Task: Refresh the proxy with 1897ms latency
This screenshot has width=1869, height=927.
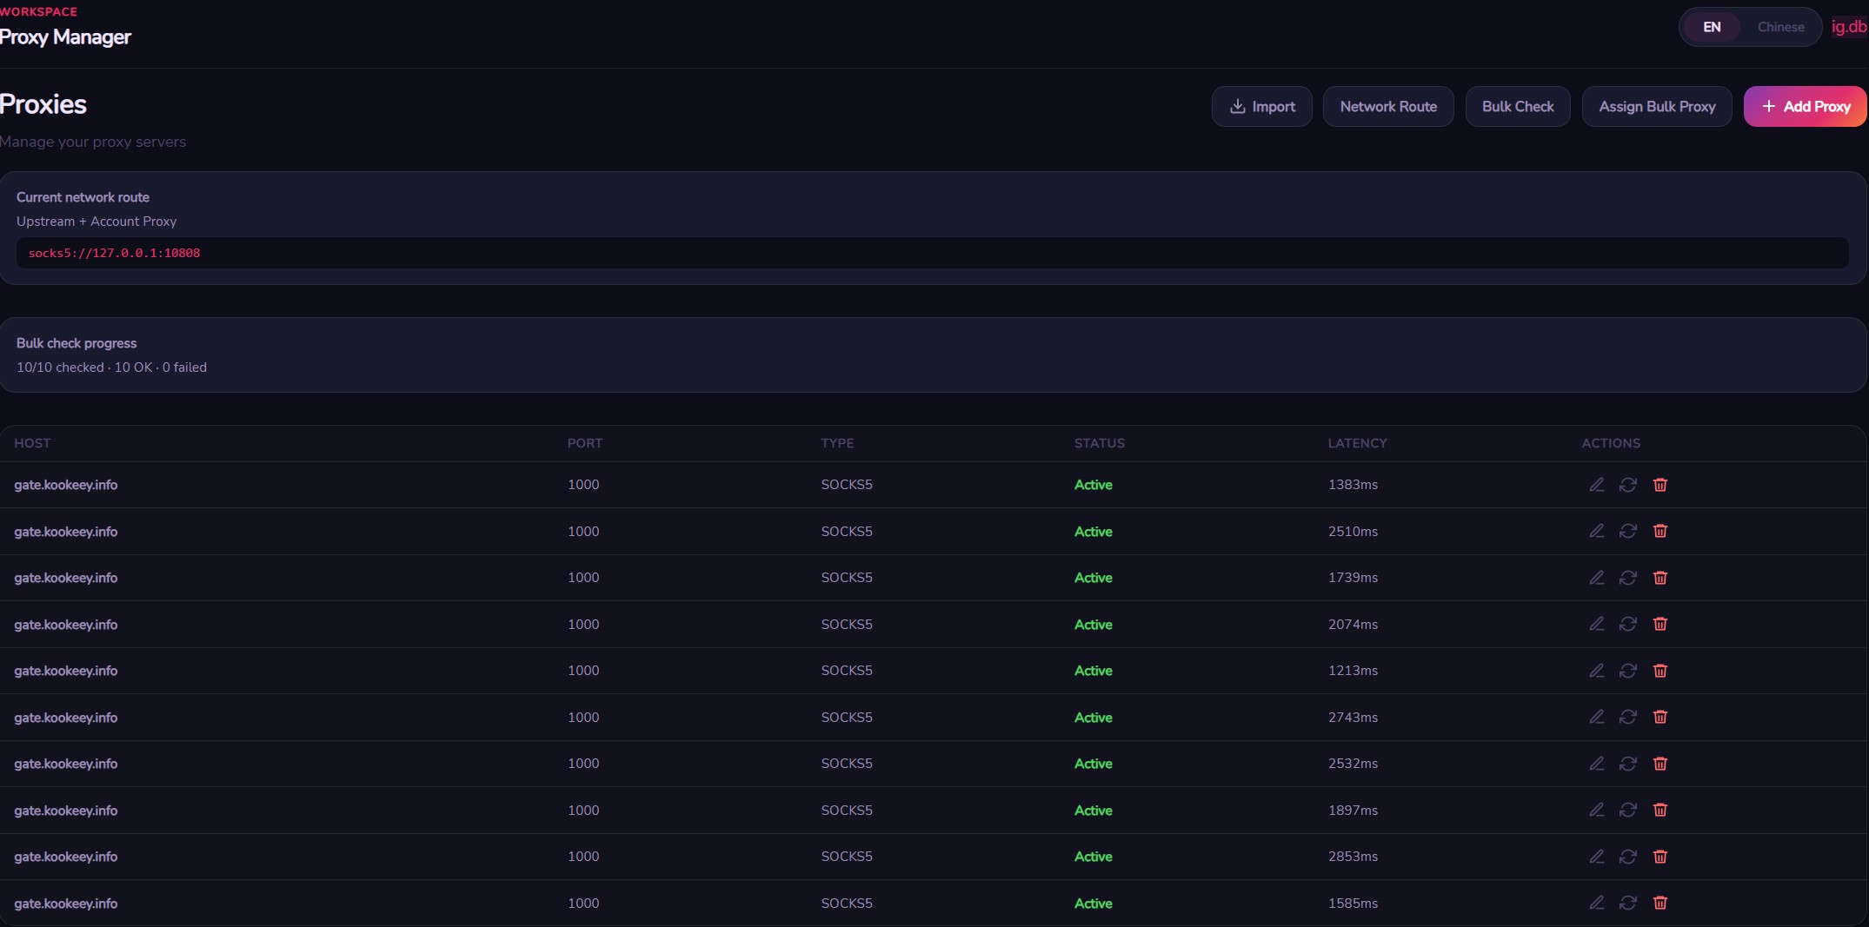Action: [1628, 810]
